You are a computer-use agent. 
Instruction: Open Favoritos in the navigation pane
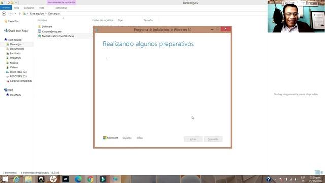13,21
